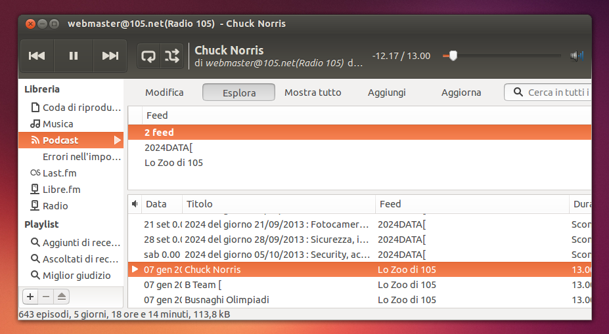The image size is (609, 334).
Task: Click the Radio device icon
Action: [35, 205]
